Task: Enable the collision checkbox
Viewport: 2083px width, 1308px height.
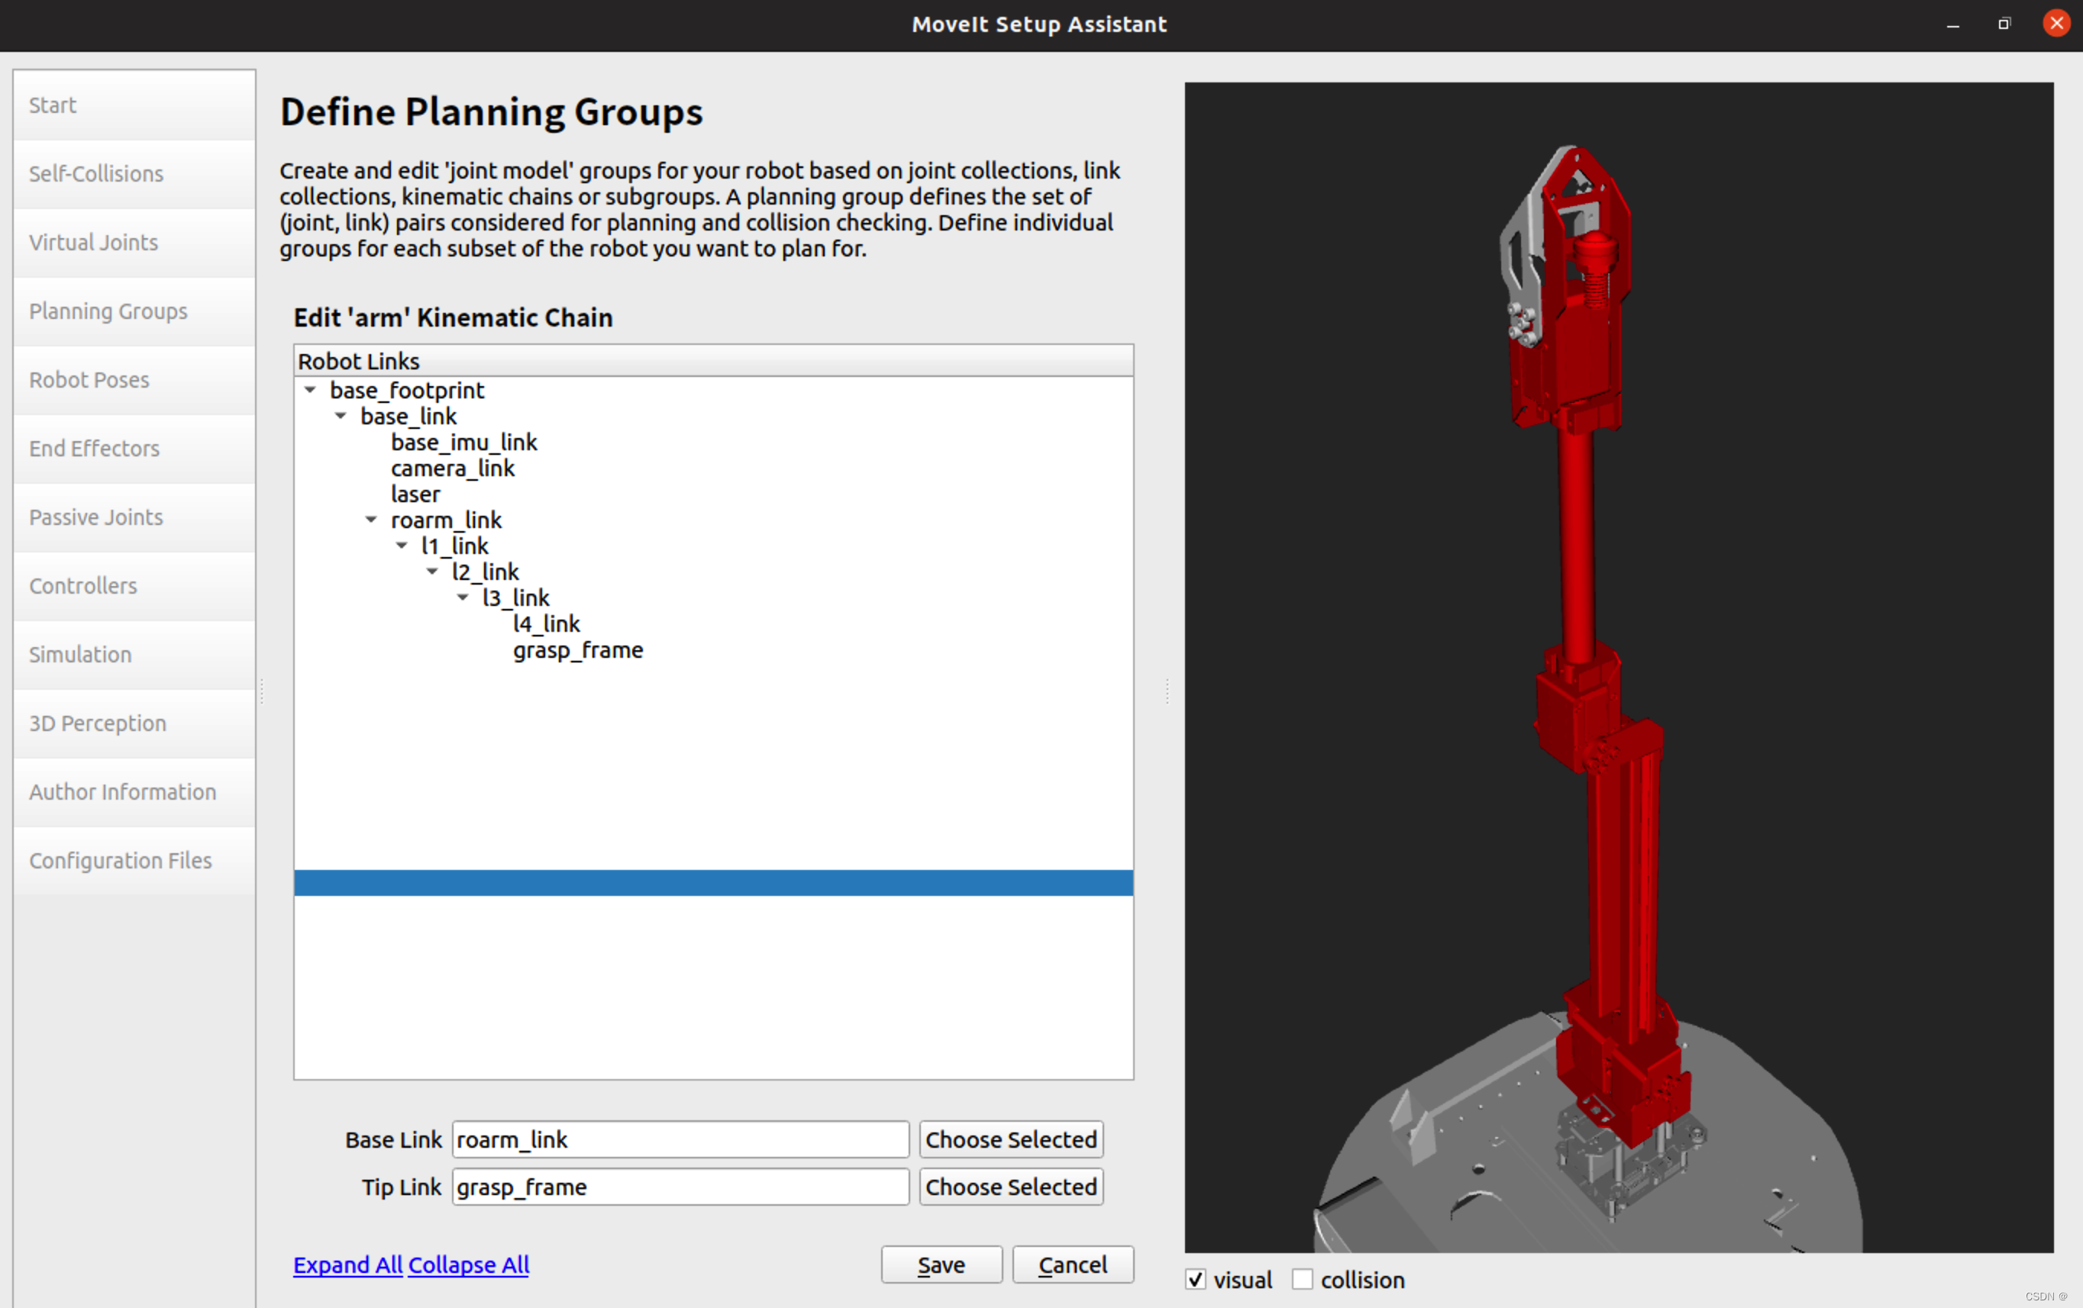Action: pyautogui.click(x=1302, y=1278)
